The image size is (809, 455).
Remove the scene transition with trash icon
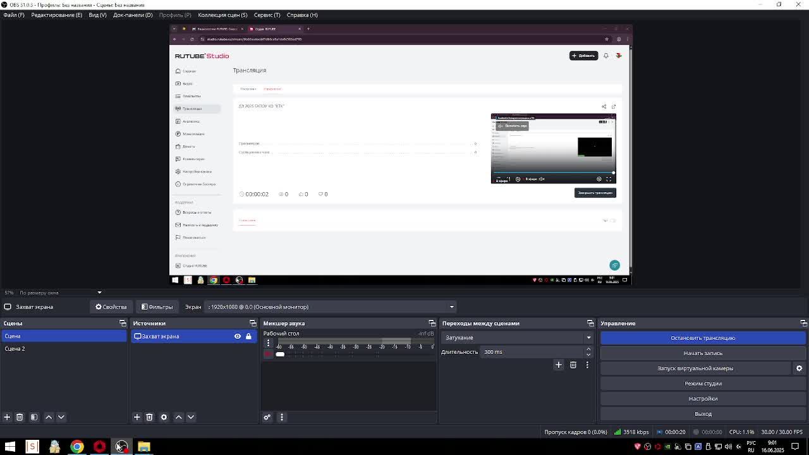coord(573,365)
